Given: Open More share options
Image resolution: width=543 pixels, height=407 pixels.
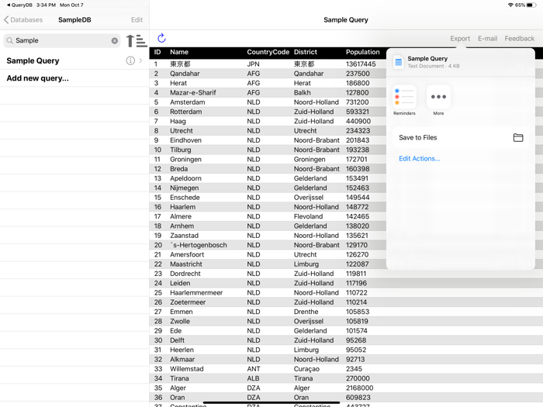Looking at the screenshot, I should click(438, 97).
